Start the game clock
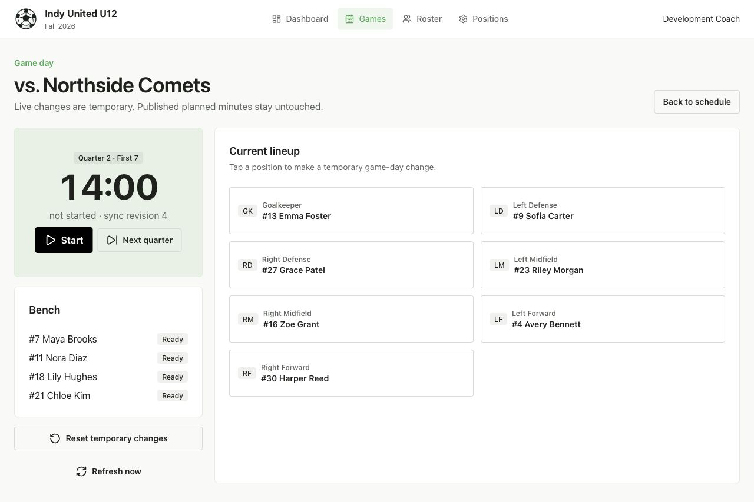The image size is (754, 502). point(64,240)
